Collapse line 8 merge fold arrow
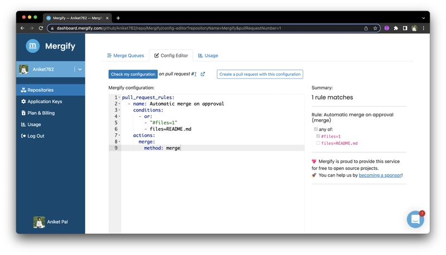Screen dimensions: 446x255 pos(119,142)
